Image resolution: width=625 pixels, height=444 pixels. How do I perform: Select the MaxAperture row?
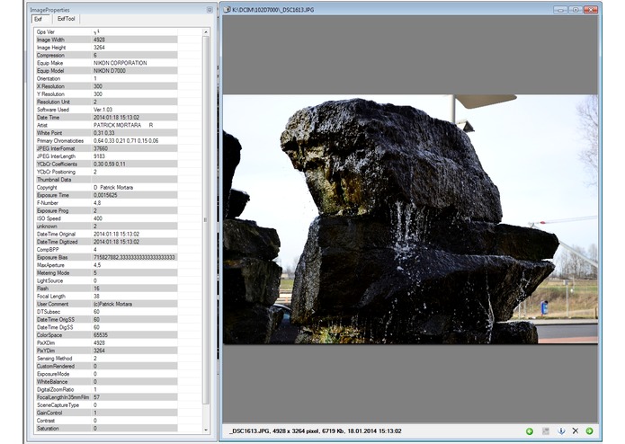click(106, 265)
